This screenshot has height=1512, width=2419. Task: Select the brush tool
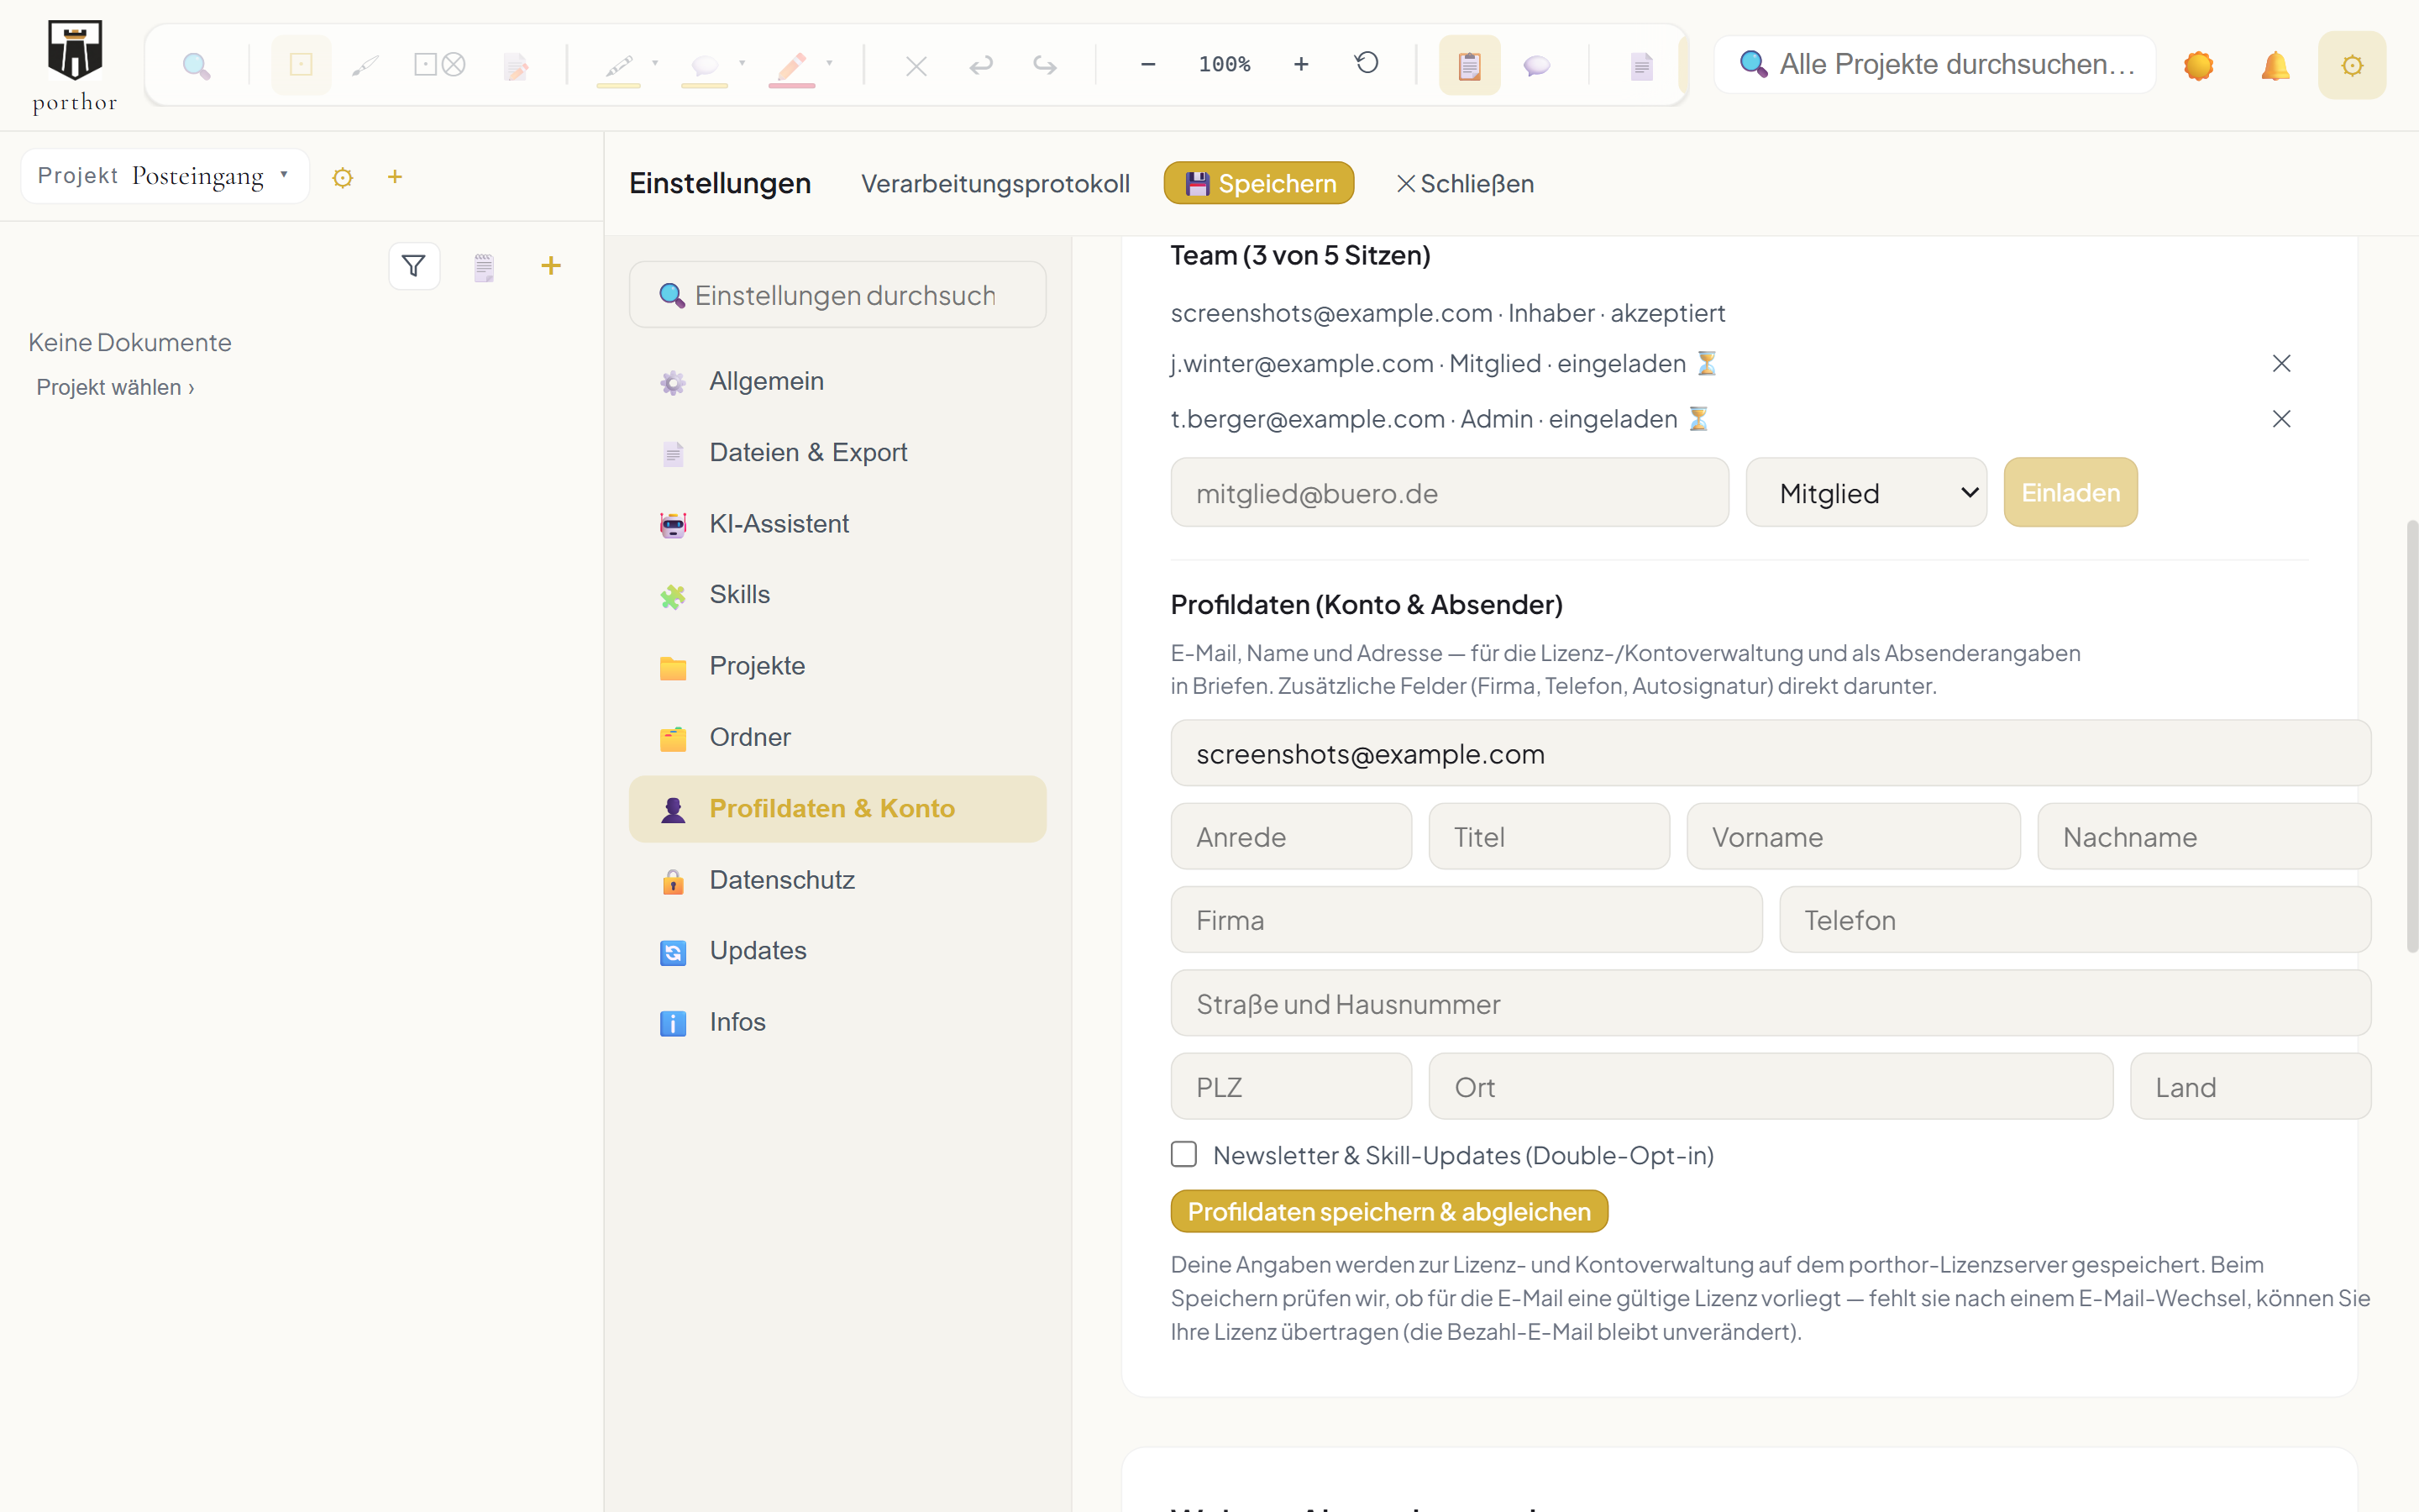coord(366,66)
